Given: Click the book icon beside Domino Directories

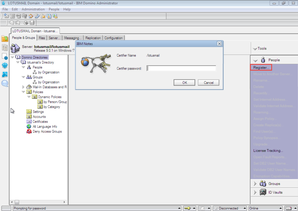Looking at the screenshot, I should [18, 57].
